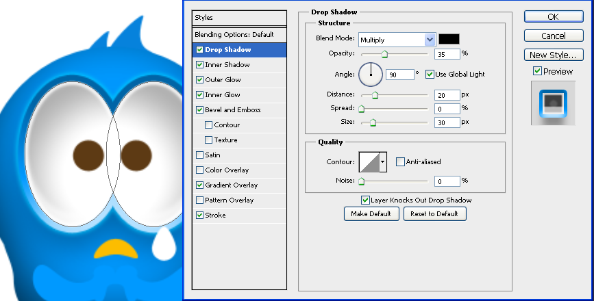Screen dimensions: 594x301
Task: Click the bird's left brown pupil
Action: (x=88, y=155)
